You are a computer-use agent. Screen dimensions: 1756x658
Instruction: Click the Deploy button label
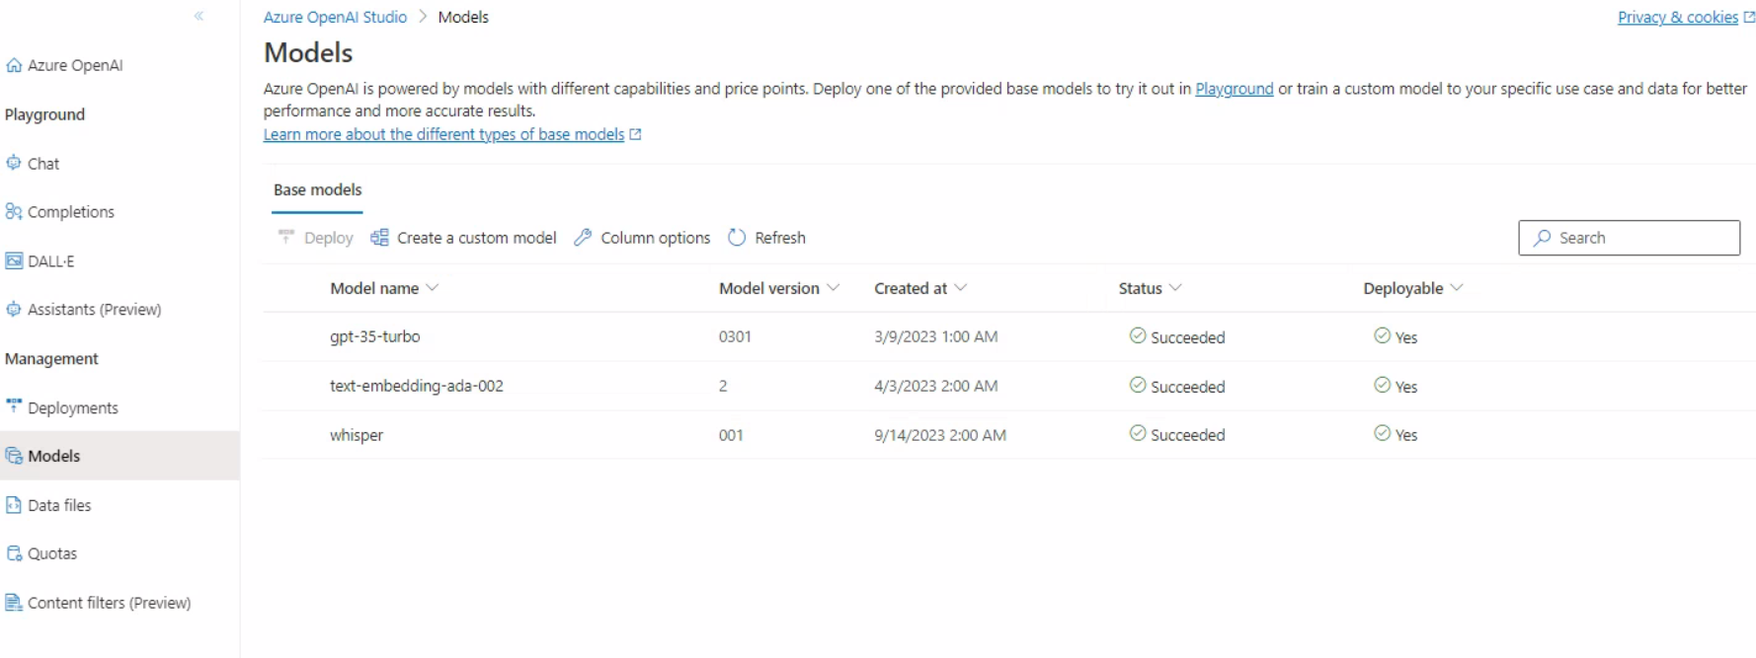(x=328, y=238)
